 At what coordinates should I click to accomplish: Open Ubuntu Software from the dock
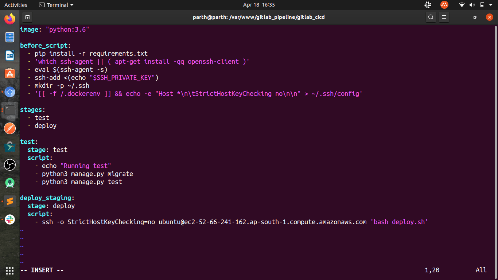click(x=10, y=73)
